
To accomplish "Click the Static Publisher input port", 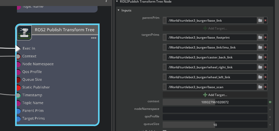I will [x=18, y=88].
